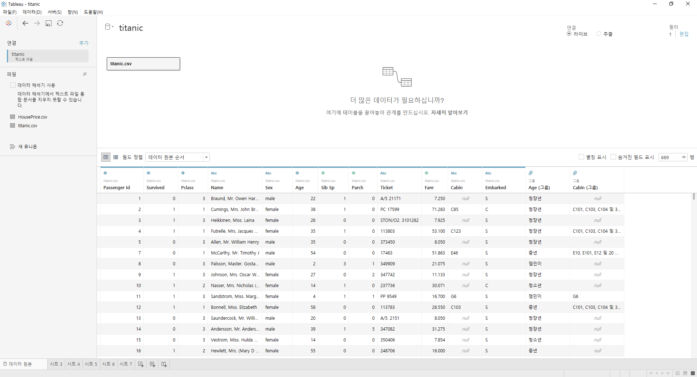Switch to sheet 4 tab
Screen dimensions: 697x377
click(x=73, y=364)
